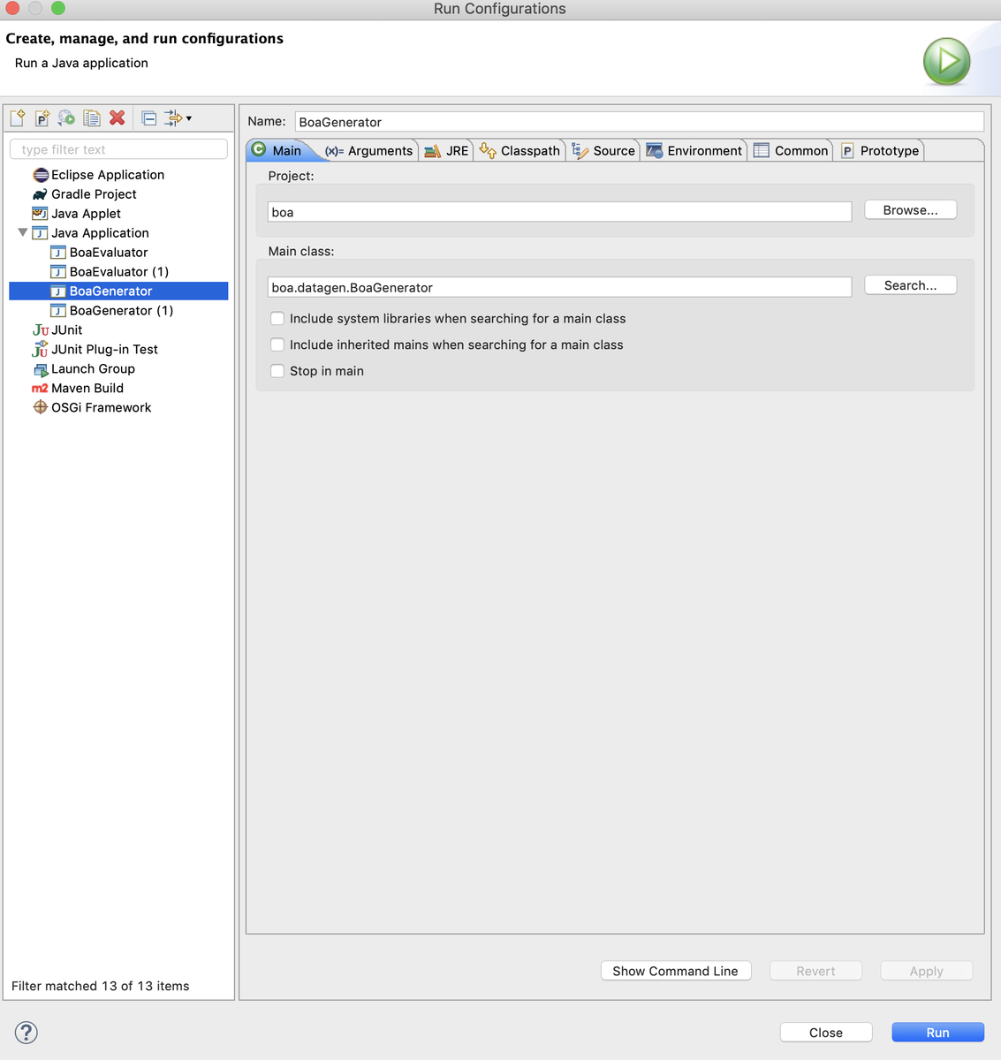The image size is (1001, 1060).
Task: Duplicate the selected launch configuration
Action: point(91,118)
